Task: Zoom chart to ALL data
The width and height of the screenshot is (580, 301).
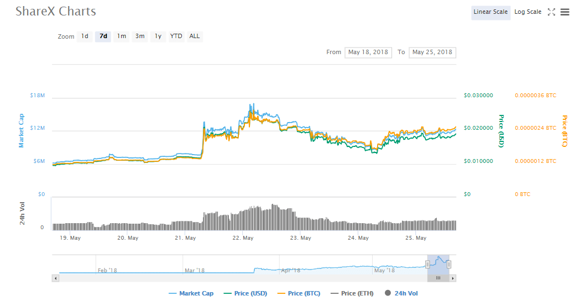Action: (x=195, y=36)
